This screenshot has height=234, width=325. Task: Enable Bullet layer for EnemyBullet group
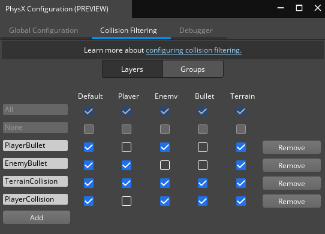click(203, 165)
